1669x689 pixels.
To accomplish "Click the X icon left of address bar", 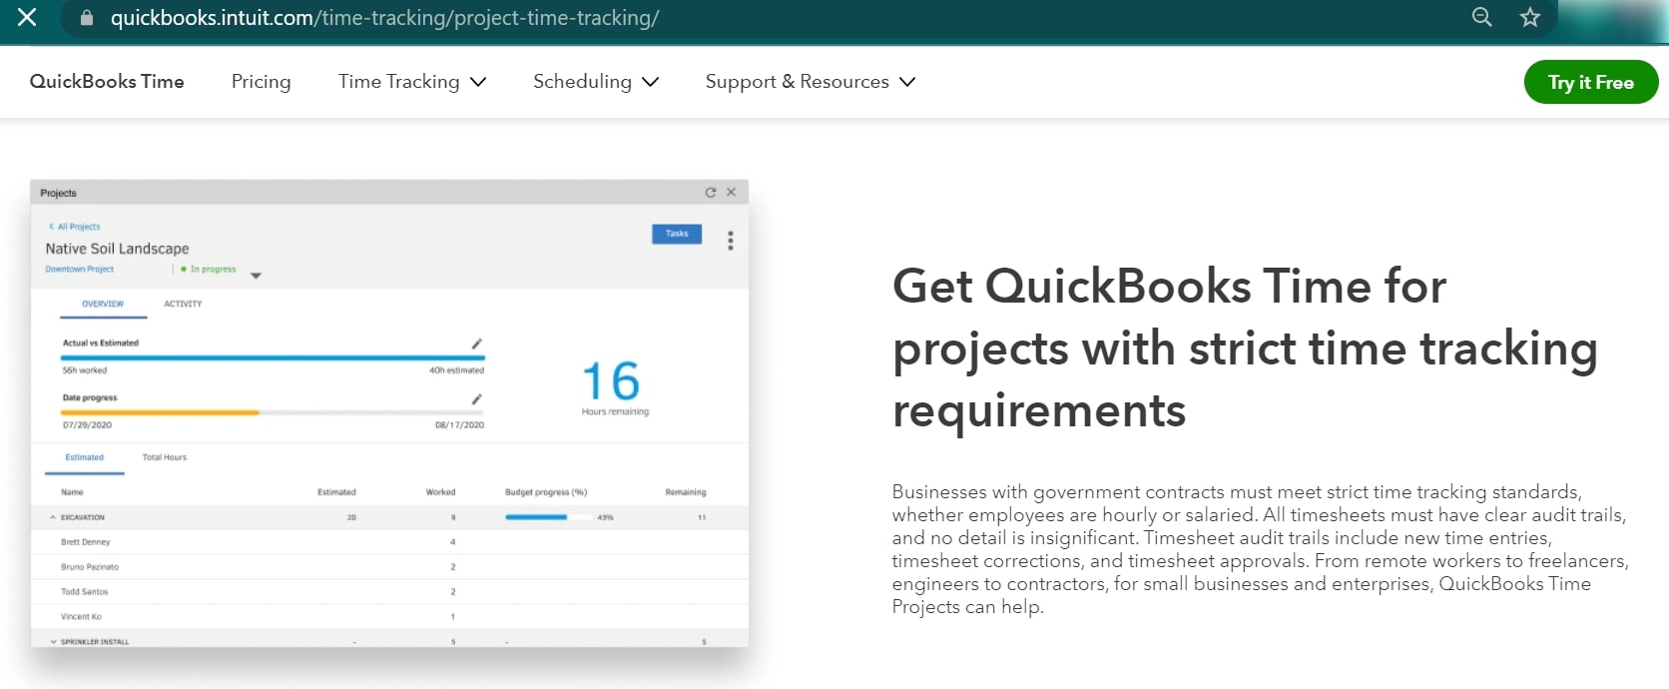I will [27, 17].
